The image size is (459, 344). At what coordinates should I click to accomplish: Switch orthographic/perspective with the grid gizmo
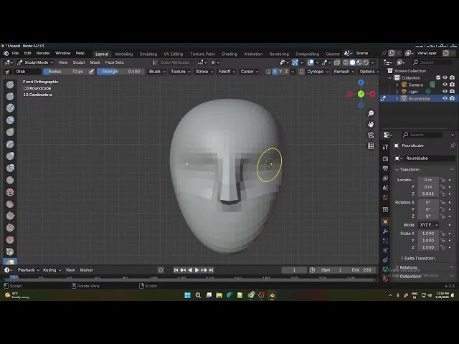pos(371,145)
